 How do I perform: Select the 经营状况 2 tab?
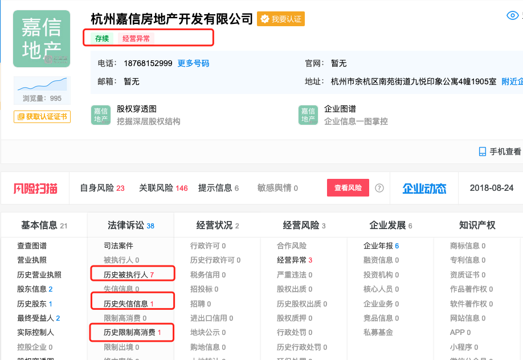coord(218,226)
